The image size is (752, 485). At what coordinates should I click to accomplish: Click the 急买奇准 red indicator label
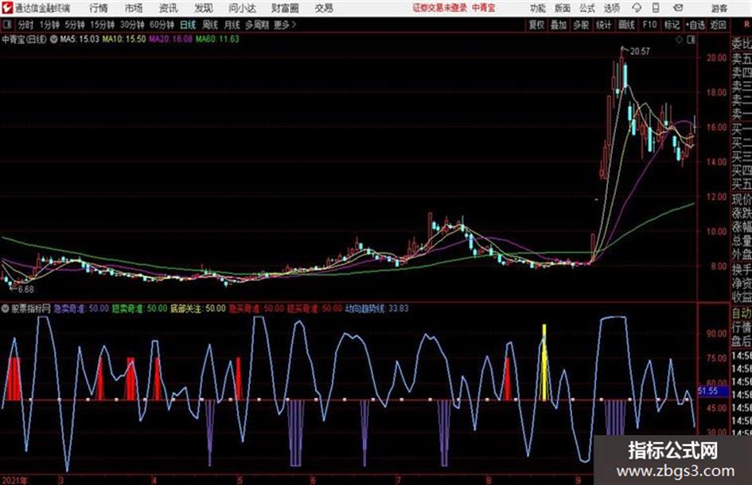256,308
